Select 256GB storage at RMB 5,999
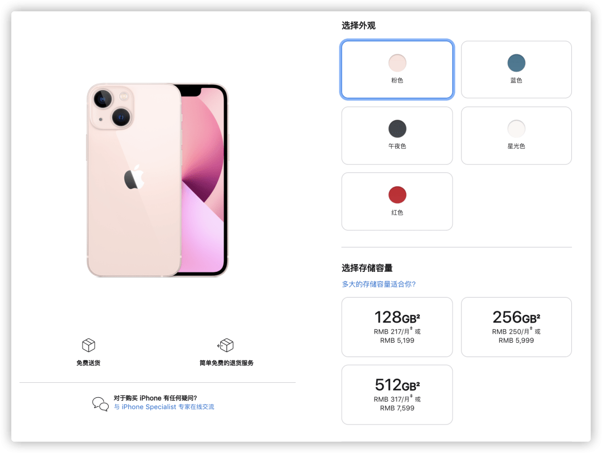This screenshot has width=602, height=453. point(516,327)
